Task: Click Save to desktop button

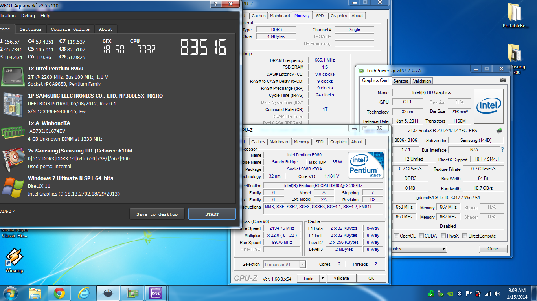Action: tap(157, 214)
